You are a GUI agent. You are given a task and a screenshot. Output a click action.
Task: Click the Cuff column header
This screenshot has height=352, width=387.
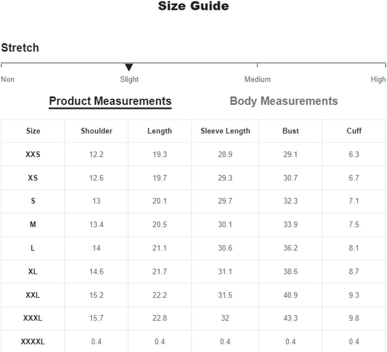(x=354, y=131)
